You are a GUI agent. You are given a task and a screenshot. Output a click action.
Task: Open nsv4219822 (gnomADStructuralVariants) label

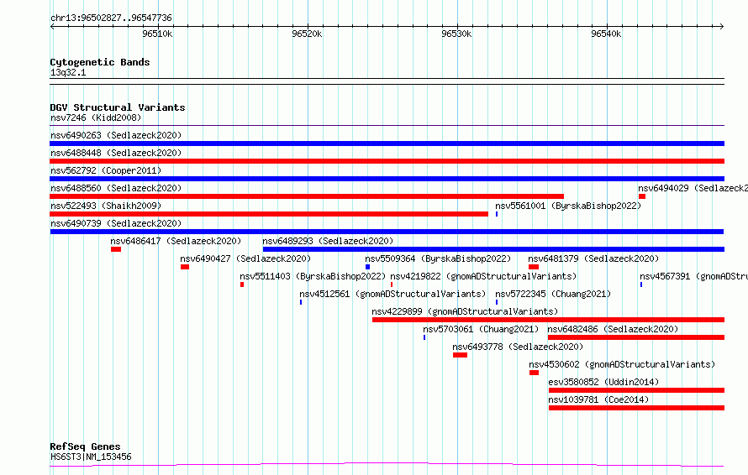[x=483, y=276]
